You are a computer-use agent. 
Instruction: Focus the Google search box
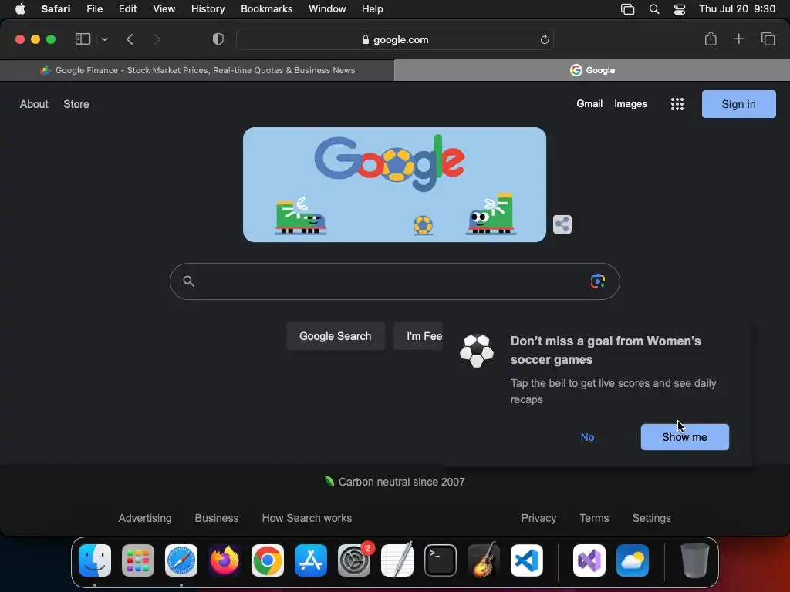coord(394,281)
